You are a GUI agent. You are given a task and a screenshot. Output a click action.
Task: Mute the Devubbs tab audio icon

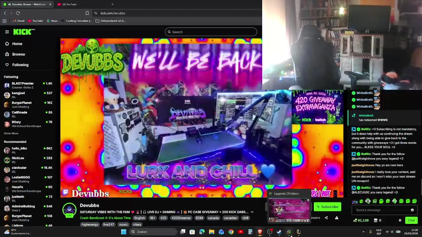point(10,4)
